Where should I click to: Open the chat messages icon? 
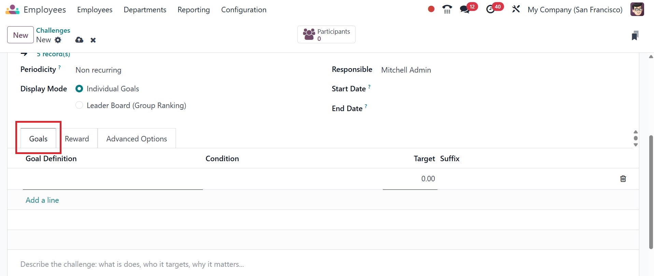pos(465,9)
